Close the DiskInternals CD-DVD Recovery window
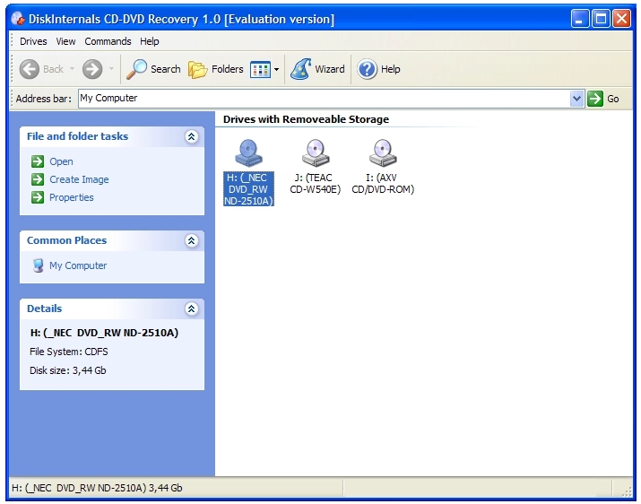 pyautogui.click(x=622, y=19)
